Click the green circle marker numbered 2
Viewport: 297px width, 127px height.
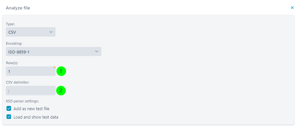point(61,91)
